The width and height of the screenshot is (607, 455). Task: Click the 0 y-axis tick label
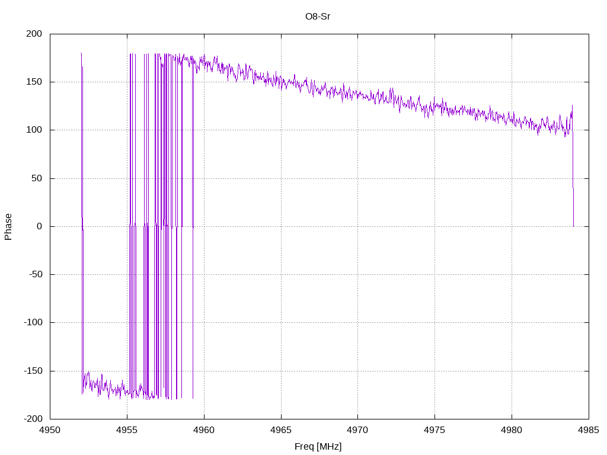pyautogui.click(x=40, y=226)
